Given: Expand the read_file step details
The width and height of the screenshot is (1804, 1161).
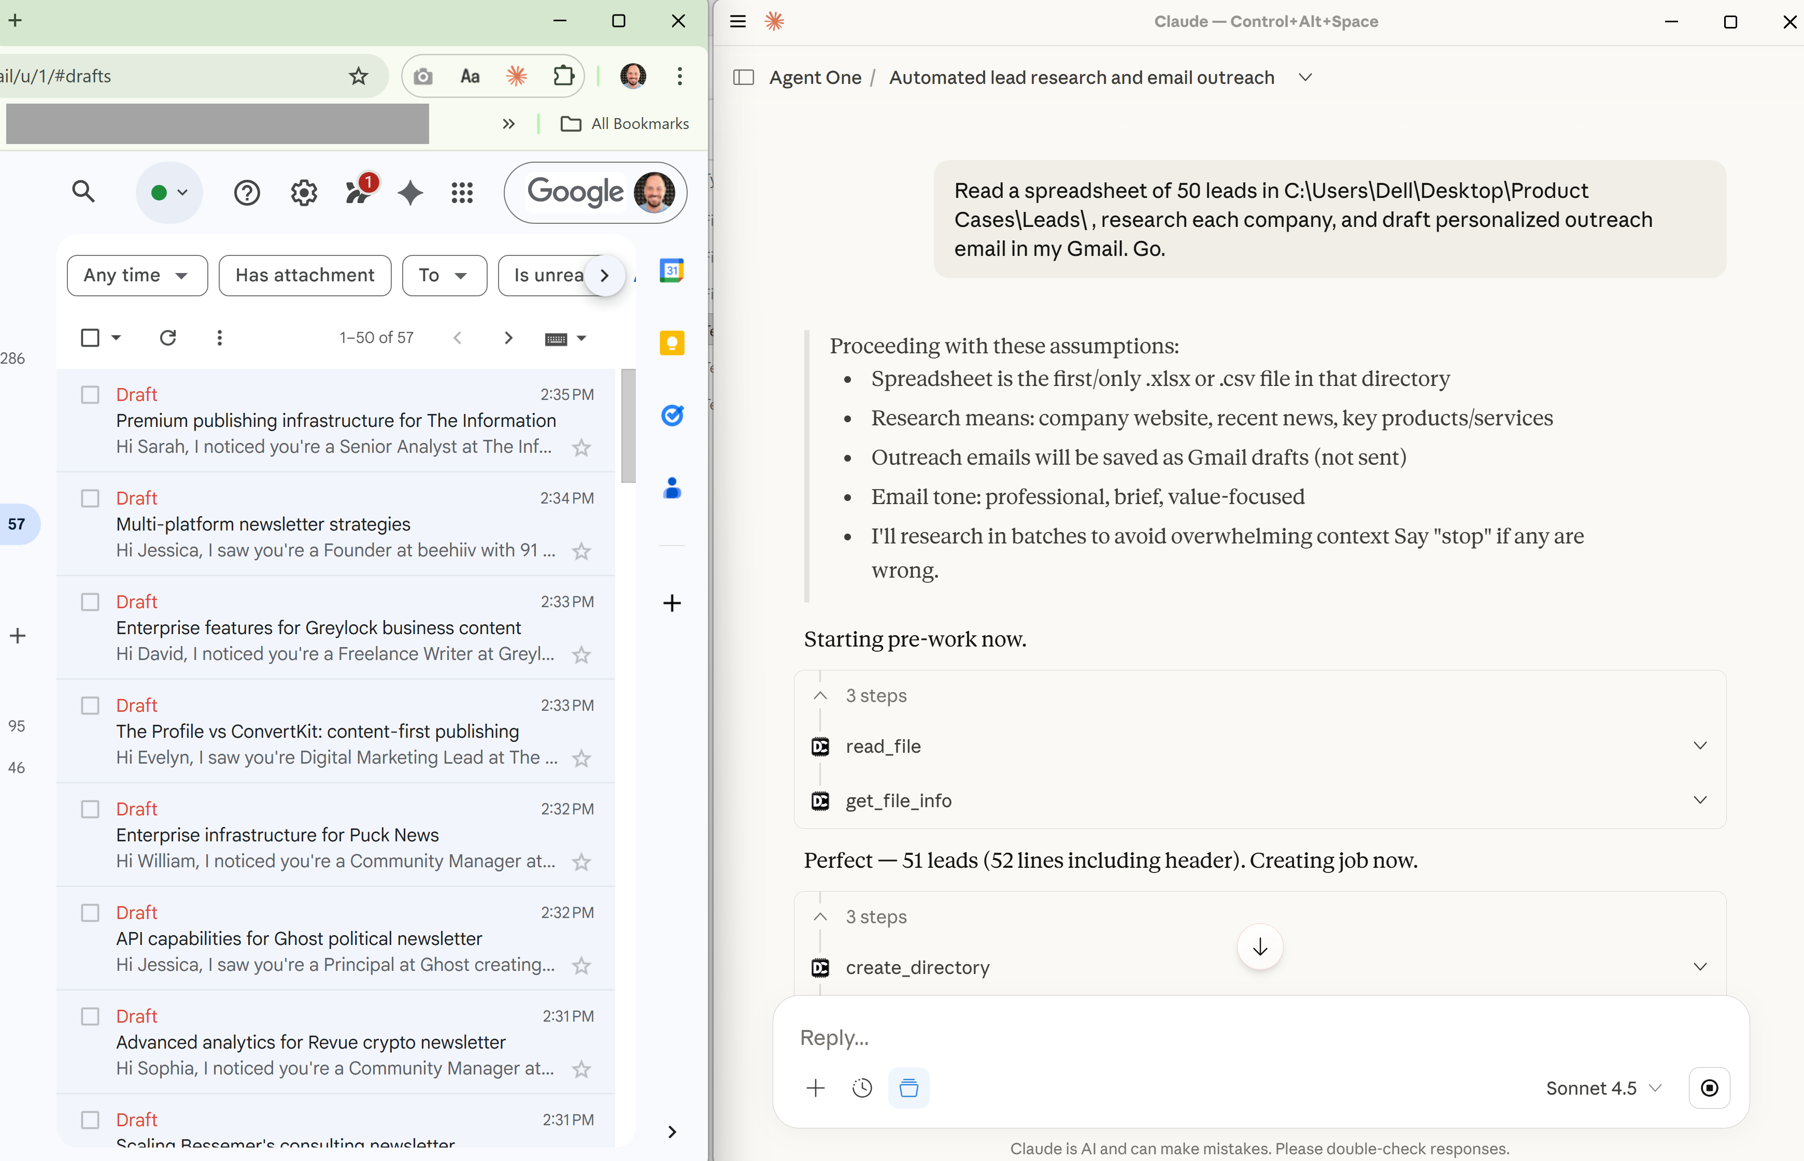Looking at the screenshot, I should tap(1699, 746).
